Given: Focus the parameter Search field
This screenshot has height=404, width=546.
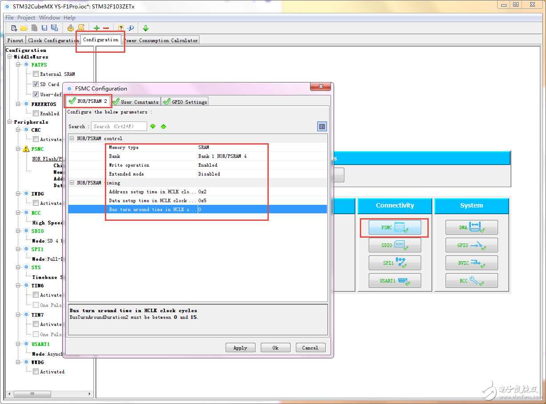Looking at the screenshot, I should click(x=119, y=126).
